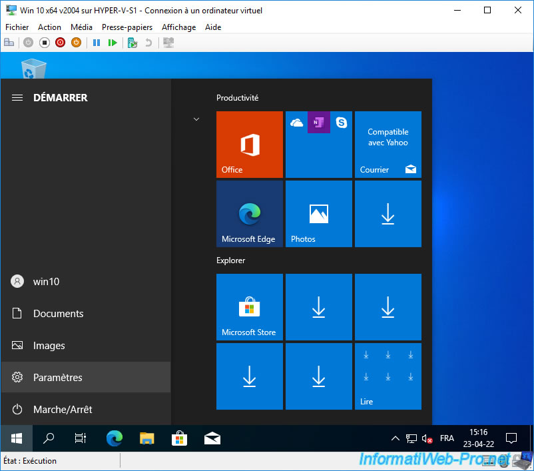The width and height of the screenshot is (534, 471).
Task: Click the DÉMARRER heading
Action: [61, 98]
